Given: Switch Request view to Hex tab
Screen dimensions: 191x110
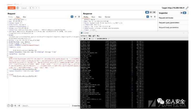Looking at the screenshot, I should (x=24, y=17).
